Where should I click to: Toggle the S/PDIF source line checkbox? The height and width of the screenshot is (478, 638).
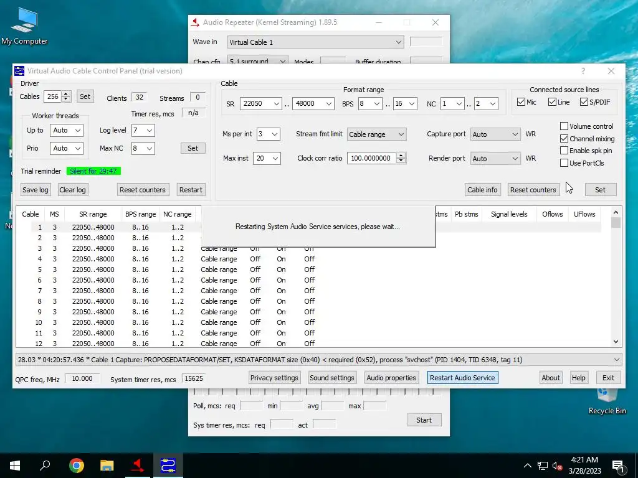pyautogui.click(x=584, y=102)
